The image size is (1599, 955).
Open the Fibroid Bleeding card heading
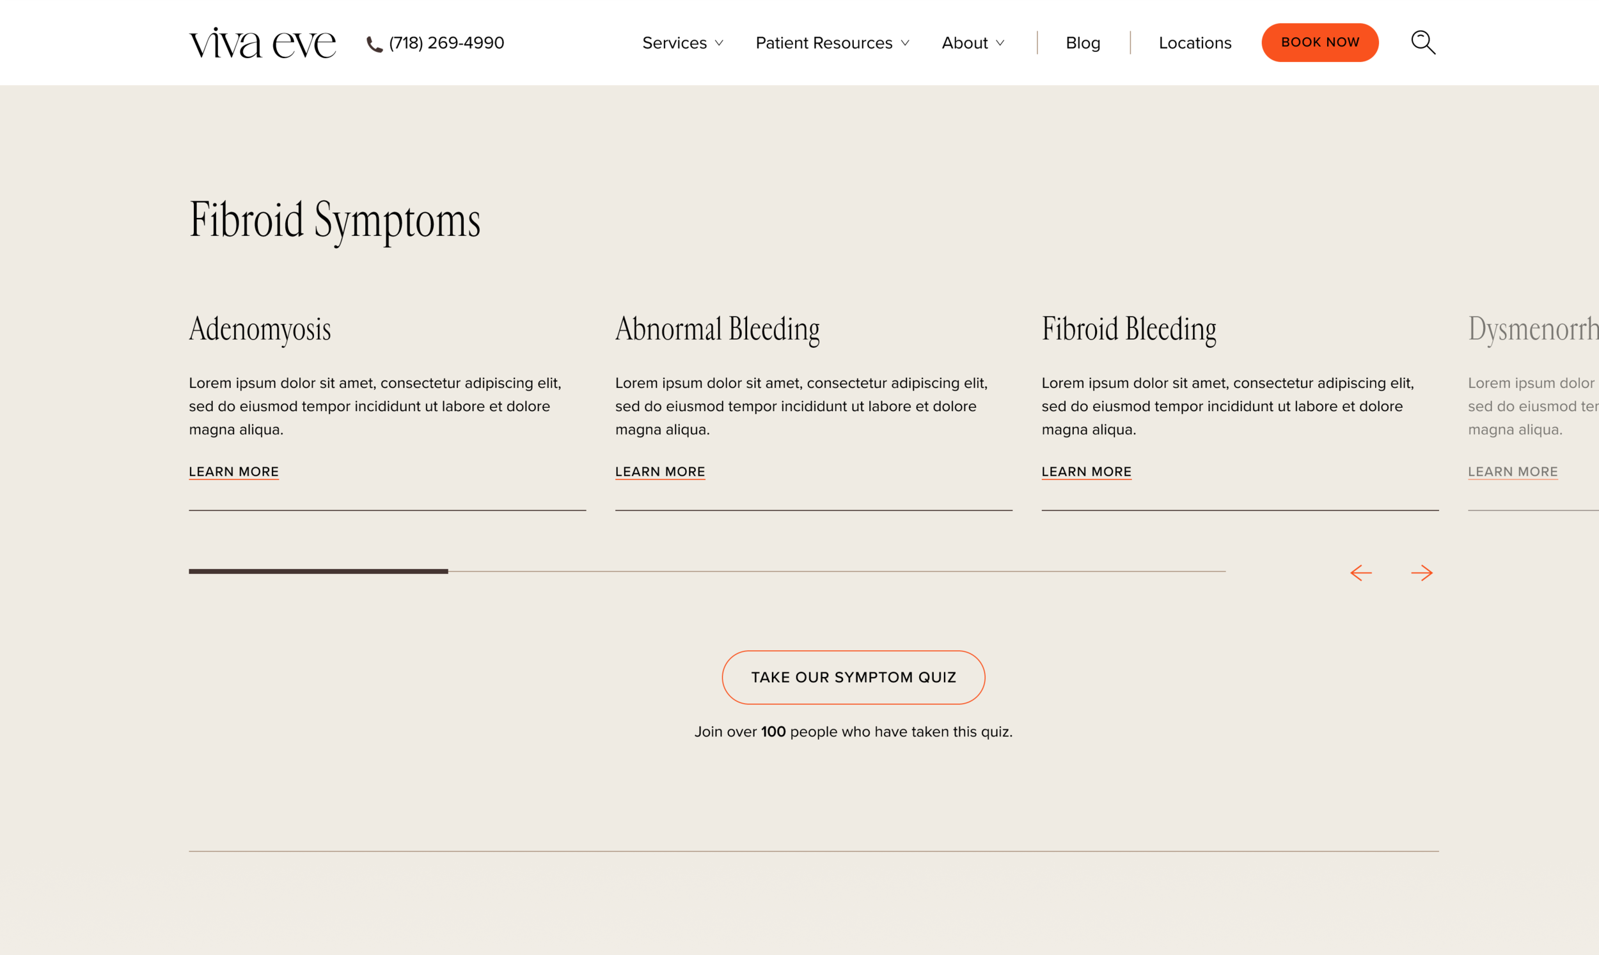coord(1128,329)
